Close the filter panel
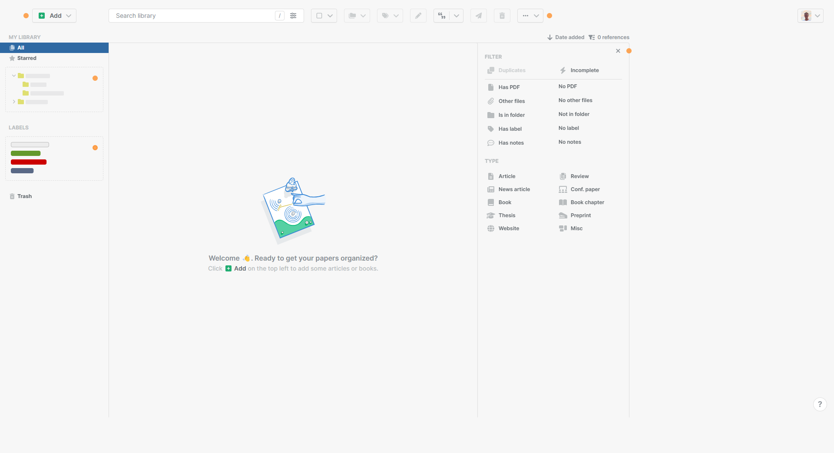 pos(618,51)
